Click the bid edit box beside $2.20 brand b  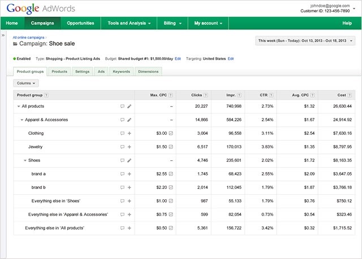171,187
